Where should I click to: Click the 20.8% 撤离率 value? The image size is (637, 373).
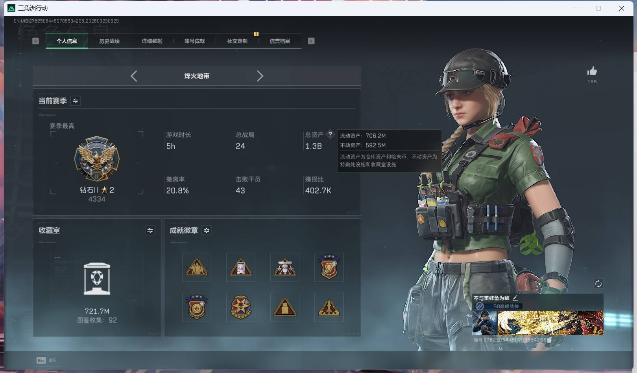(177, 191)
